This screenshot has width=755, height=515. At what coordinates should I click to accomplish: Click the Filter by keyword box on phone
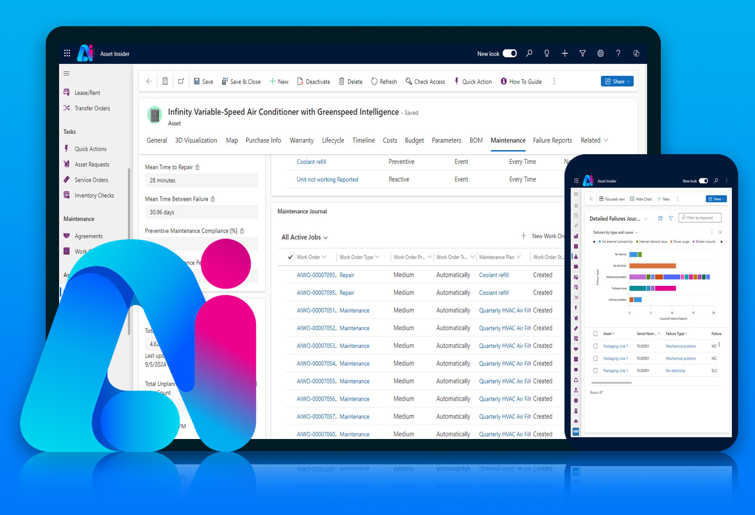[x=700, y=218]
